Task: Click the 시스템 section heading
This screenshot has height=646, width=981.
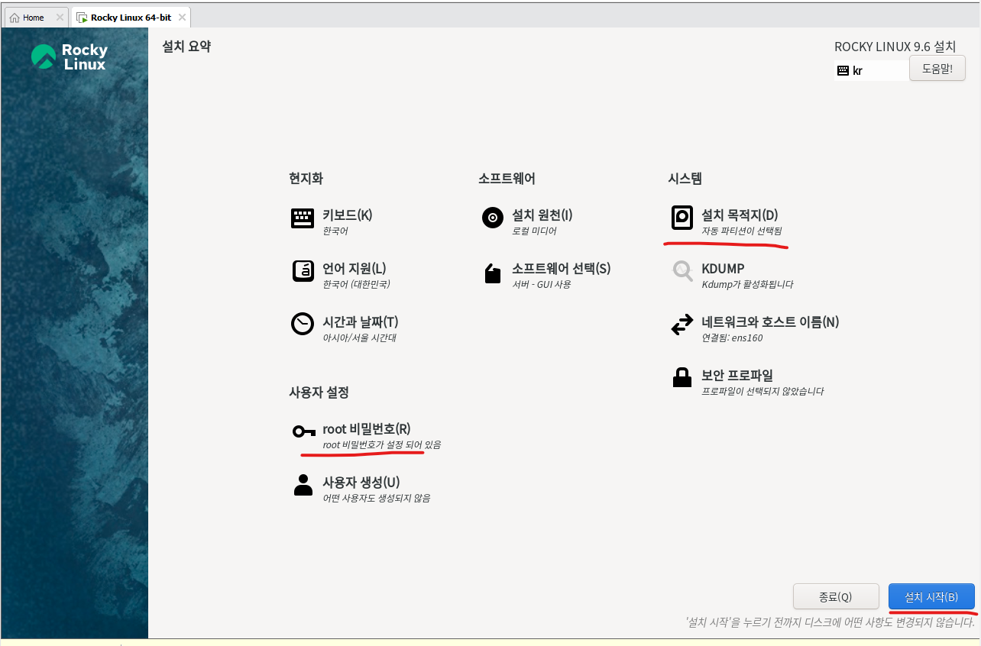Action: pos(685,178)
